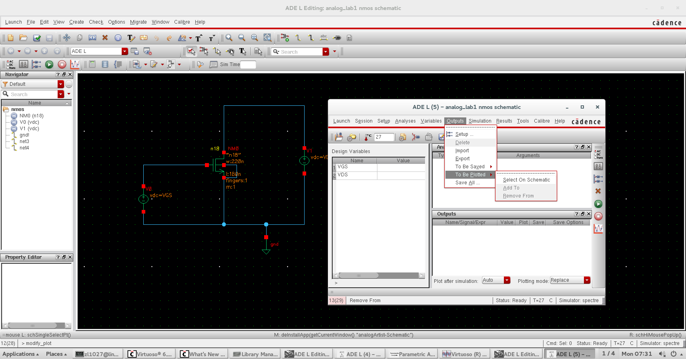Select net3 in the Navigator tree

[24, 141]
